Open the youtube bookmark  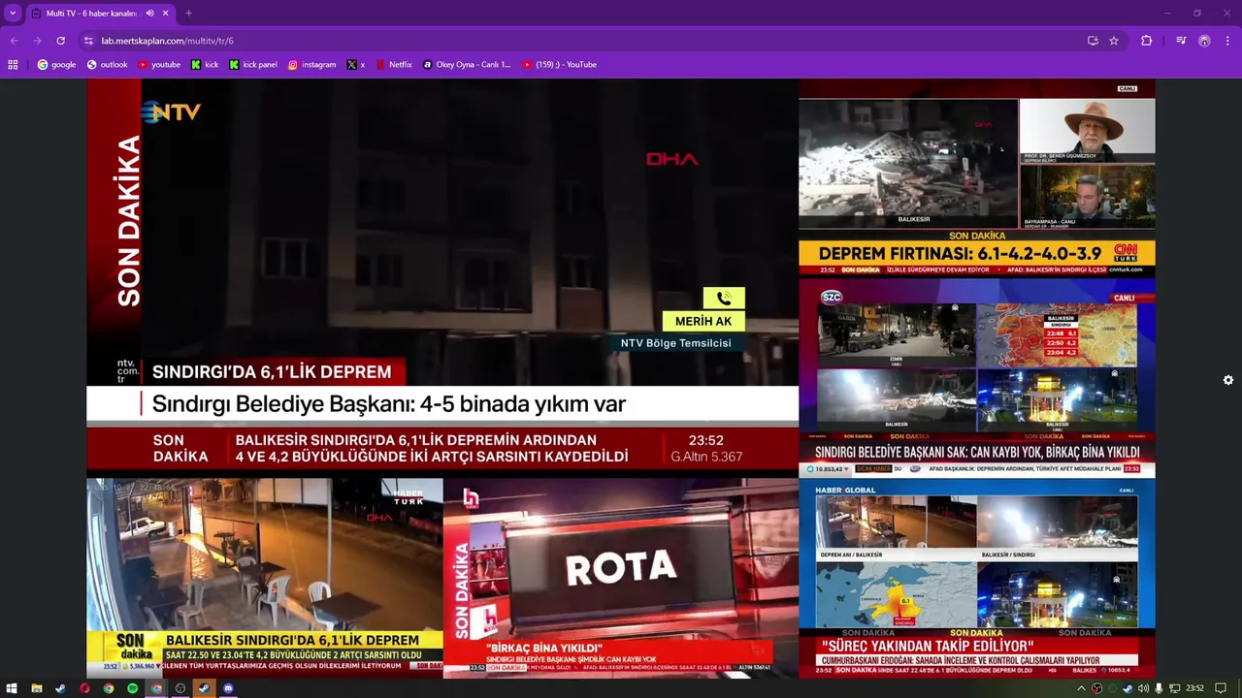(159, 65)
